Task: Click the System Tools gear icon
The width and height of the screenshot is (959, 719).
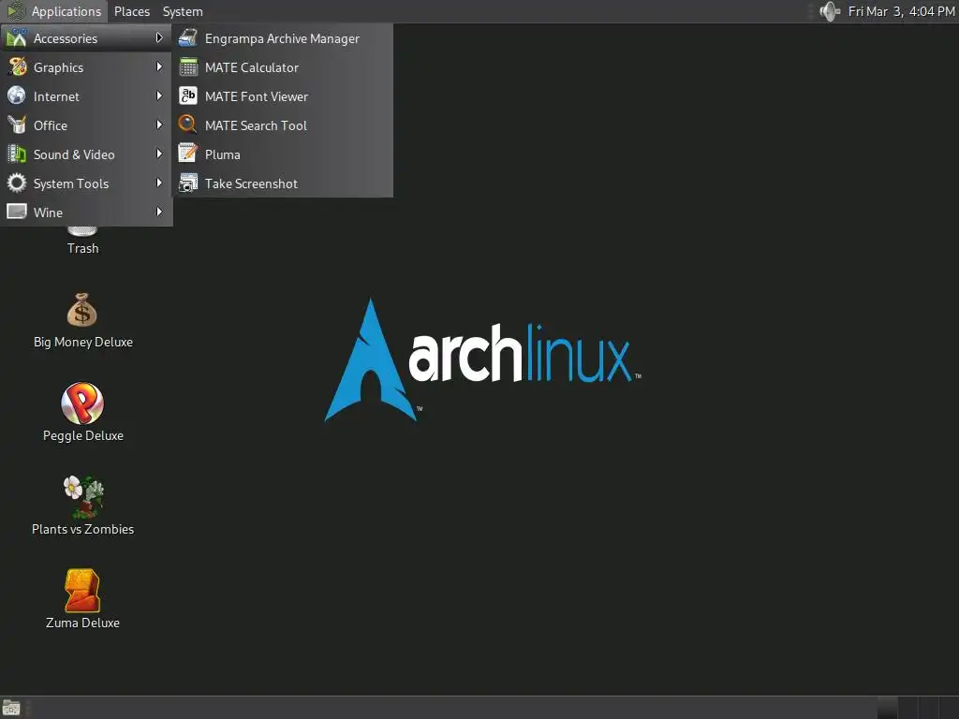Action: point(17,183)
